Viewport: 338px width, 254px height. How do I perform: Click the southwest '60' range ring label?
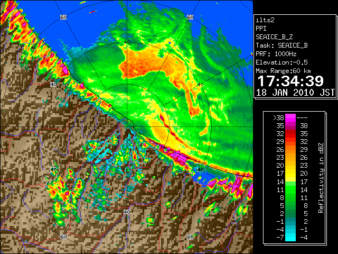(x=63, y=237)
